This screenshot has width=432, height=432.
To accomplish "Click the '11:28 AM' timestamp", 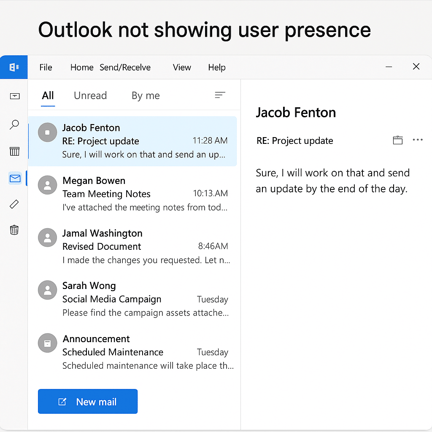I will [210, 140].
